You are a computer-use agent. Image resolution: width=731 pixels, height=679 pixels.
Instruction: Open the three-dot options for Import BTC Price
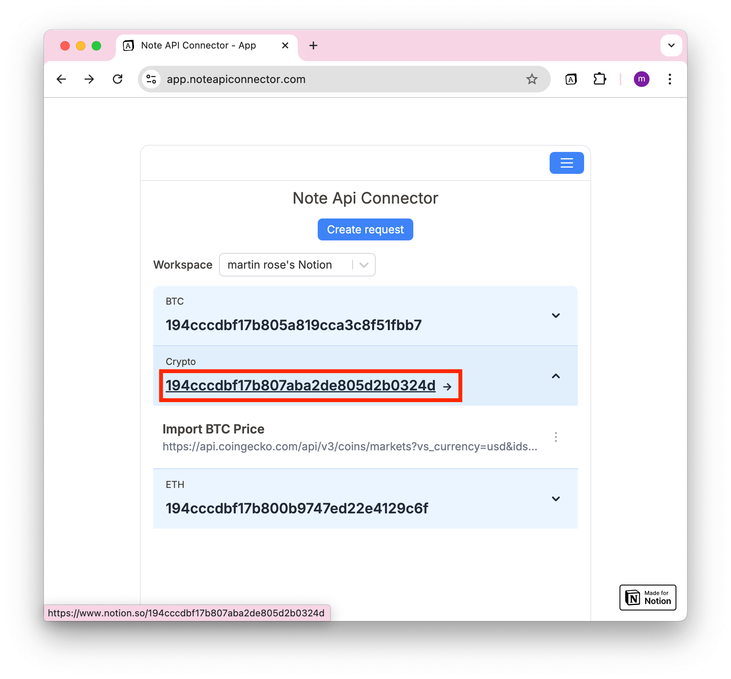coord(555,437)
